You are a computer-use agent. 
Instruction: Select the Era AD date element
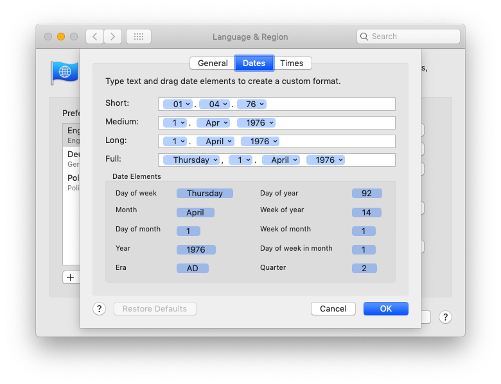pos(193,269)
